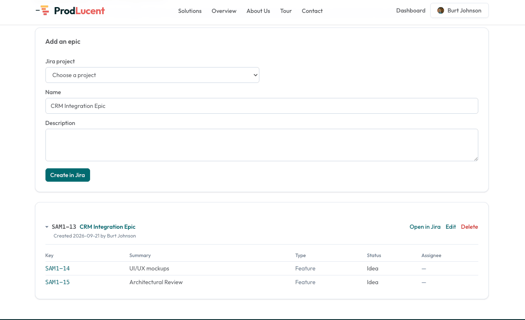Select Tour in navigation
The image size is (525, 320).
tap(286, 11)
